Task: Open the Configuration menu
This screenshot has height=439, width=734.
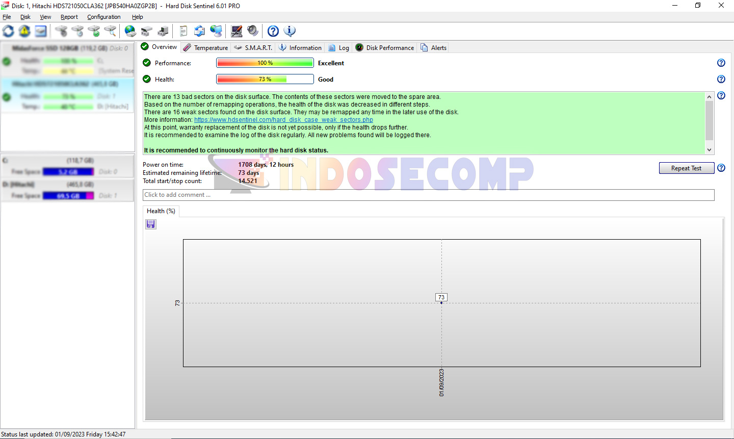Action: click(104, 17)
